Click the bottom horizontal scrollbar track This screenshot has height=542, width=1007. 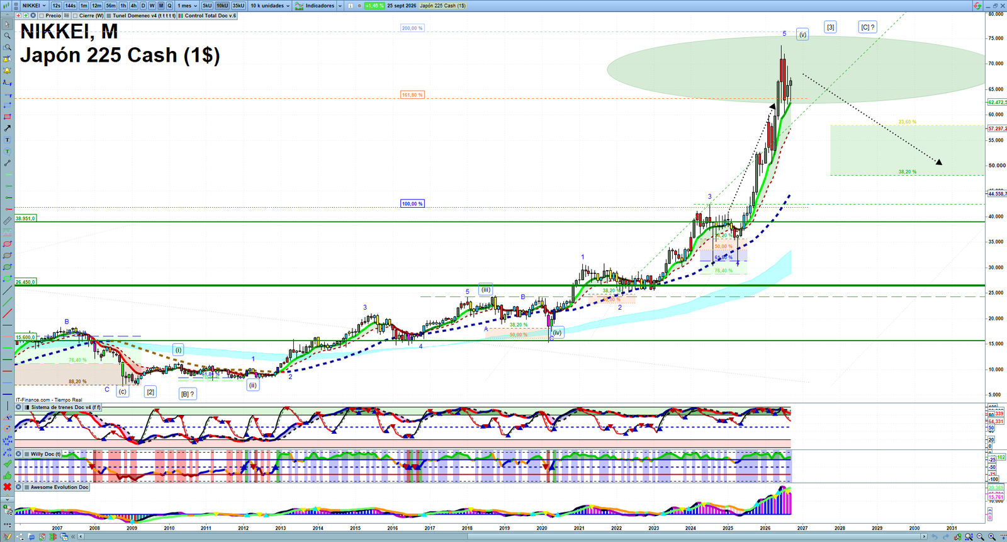pyautogui.click(x=503, y=536)
